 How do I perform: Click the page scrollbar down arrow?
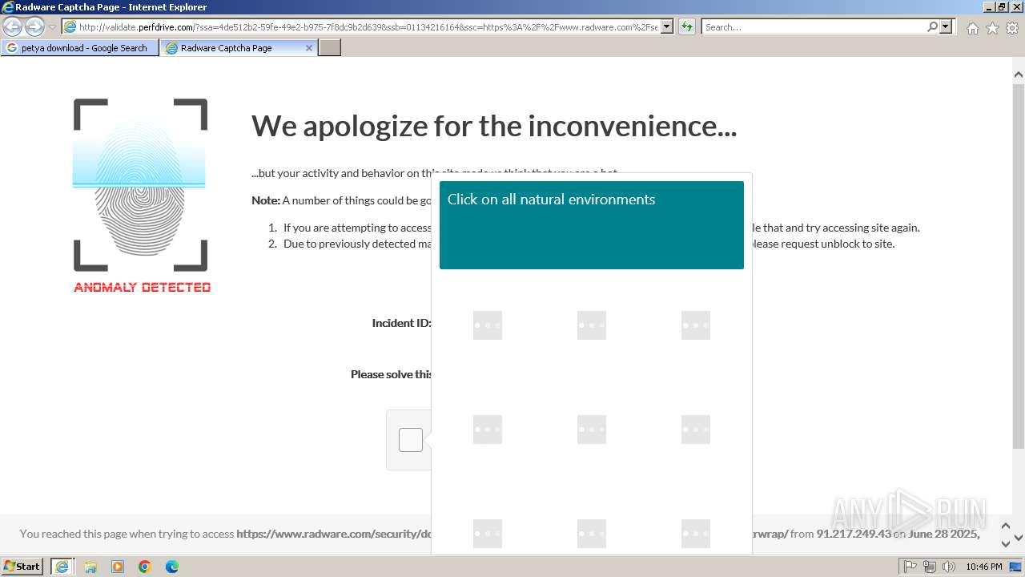coord(1019,538)
